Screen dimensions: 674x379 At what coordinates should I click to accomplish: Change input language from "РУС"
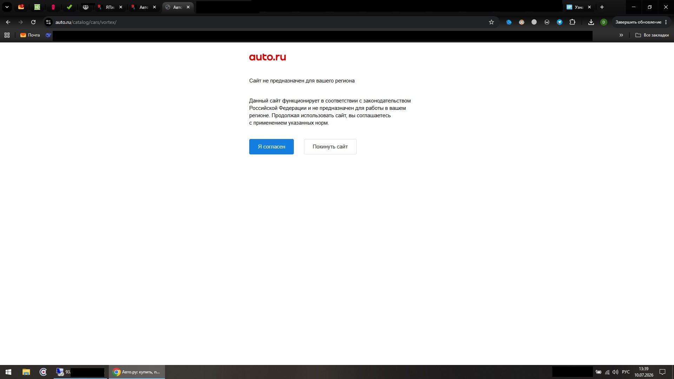[626, 372]
